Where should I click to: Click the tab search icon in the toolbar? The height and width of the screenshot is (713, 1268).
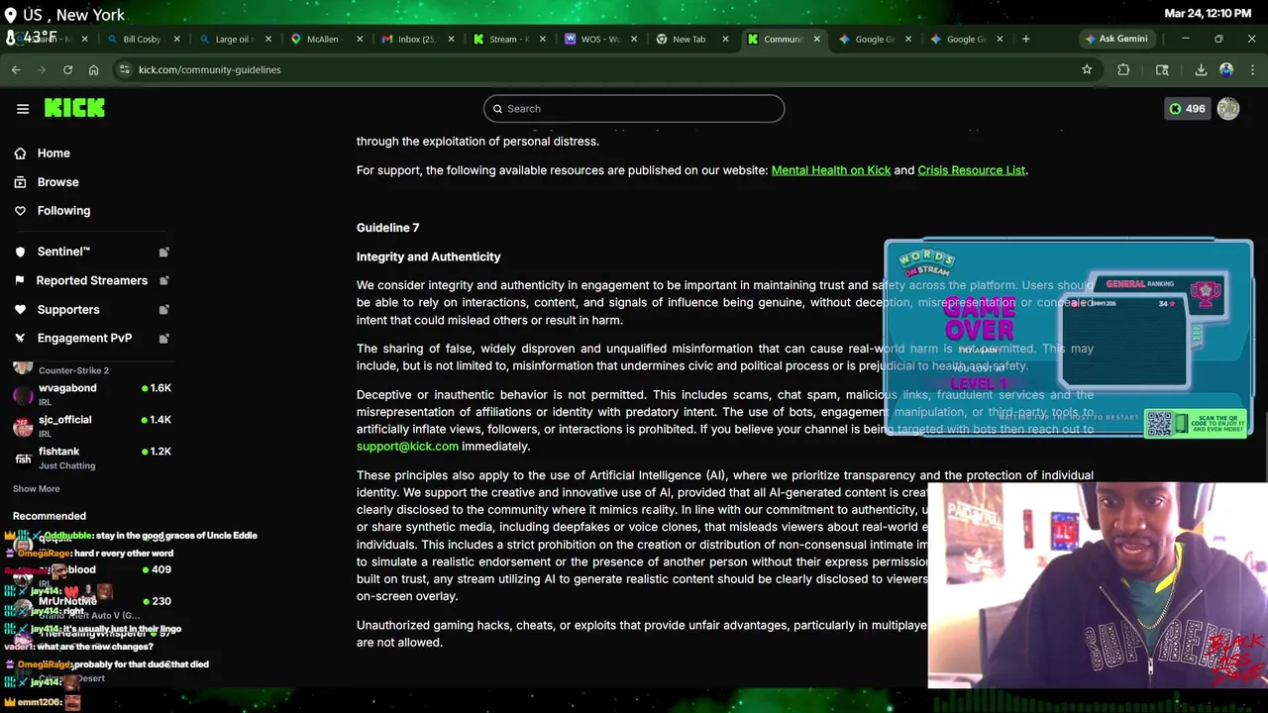[1162, 69]
